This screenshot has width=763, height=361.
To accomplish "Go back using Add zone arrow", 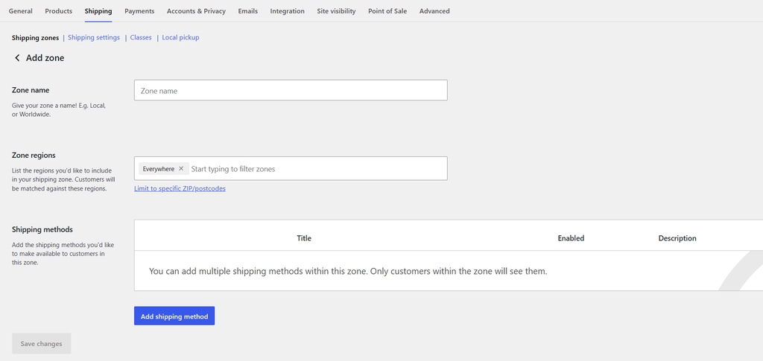I will tap(17, 58).
